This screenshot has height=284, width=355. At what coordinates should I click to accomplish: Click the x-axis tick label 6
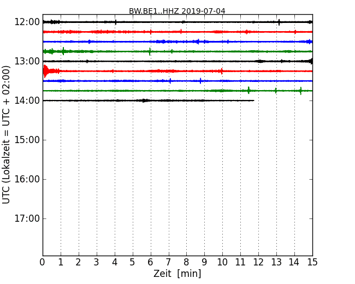(x=151, y=262)
